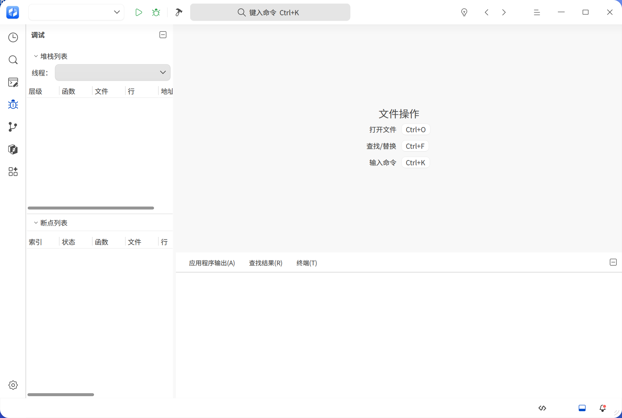The image size is (622, 418).
Task: Click the 打开文件 label
Action: point(383,130)
